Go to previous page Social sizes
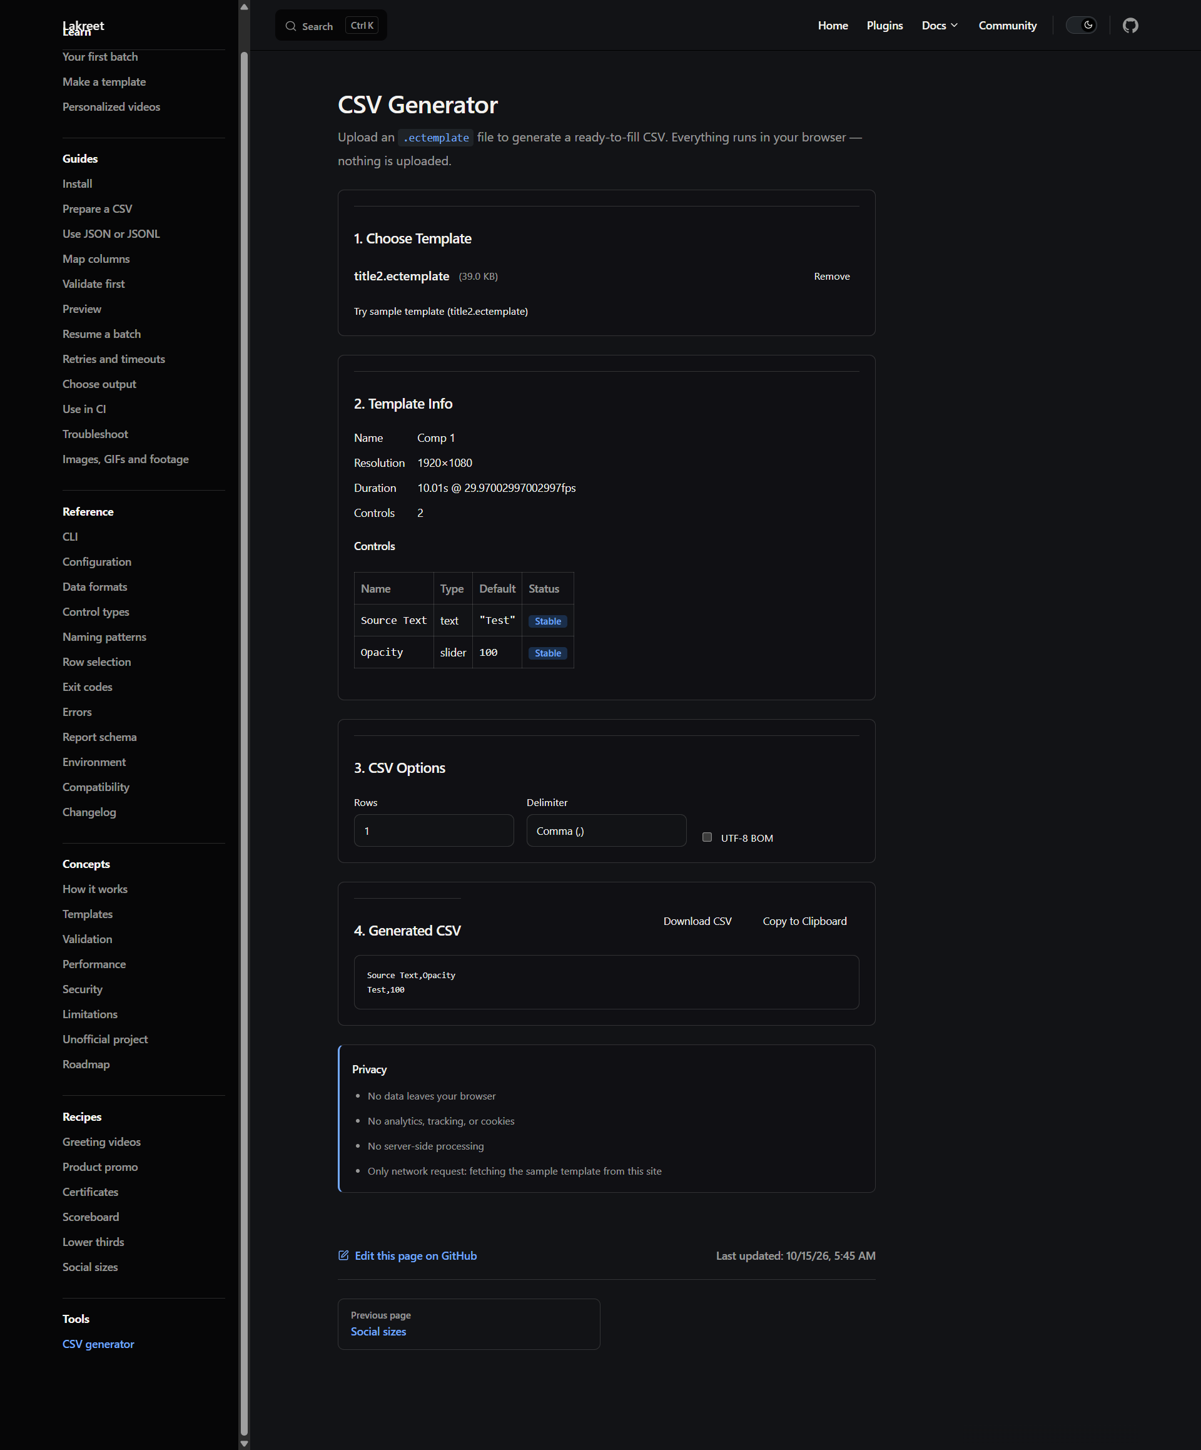The height and width of the screenshot is (1450, 1201). pyautogui.click(x=469, y=1324)
